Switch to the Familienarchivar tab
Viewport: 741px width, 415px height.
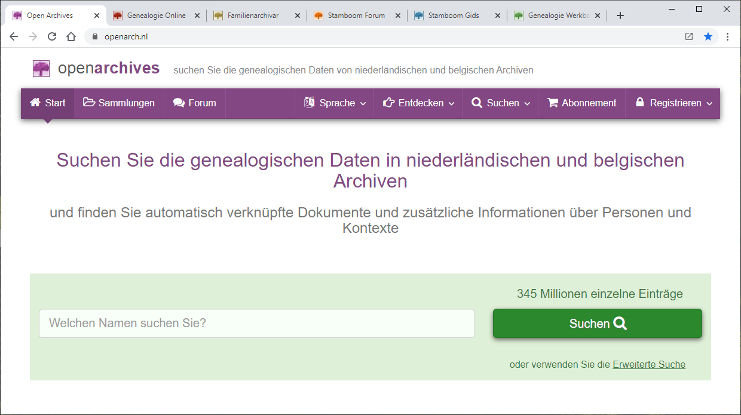[253, 16]
